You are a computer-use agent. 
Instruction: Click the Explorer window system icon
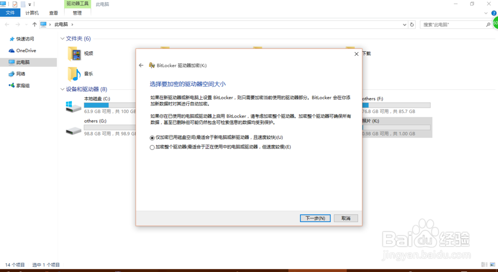(x=3, y=4)
